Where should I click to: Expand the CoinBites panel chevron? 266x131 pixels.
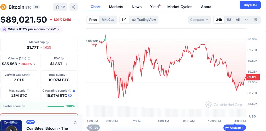click(75, 122)
